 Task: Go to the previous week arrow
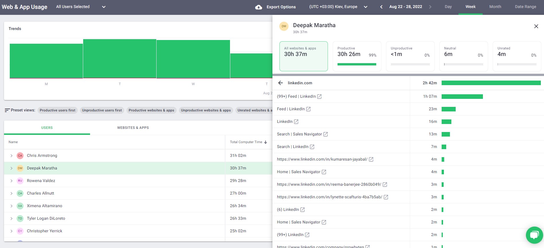(x=381, y=7)
